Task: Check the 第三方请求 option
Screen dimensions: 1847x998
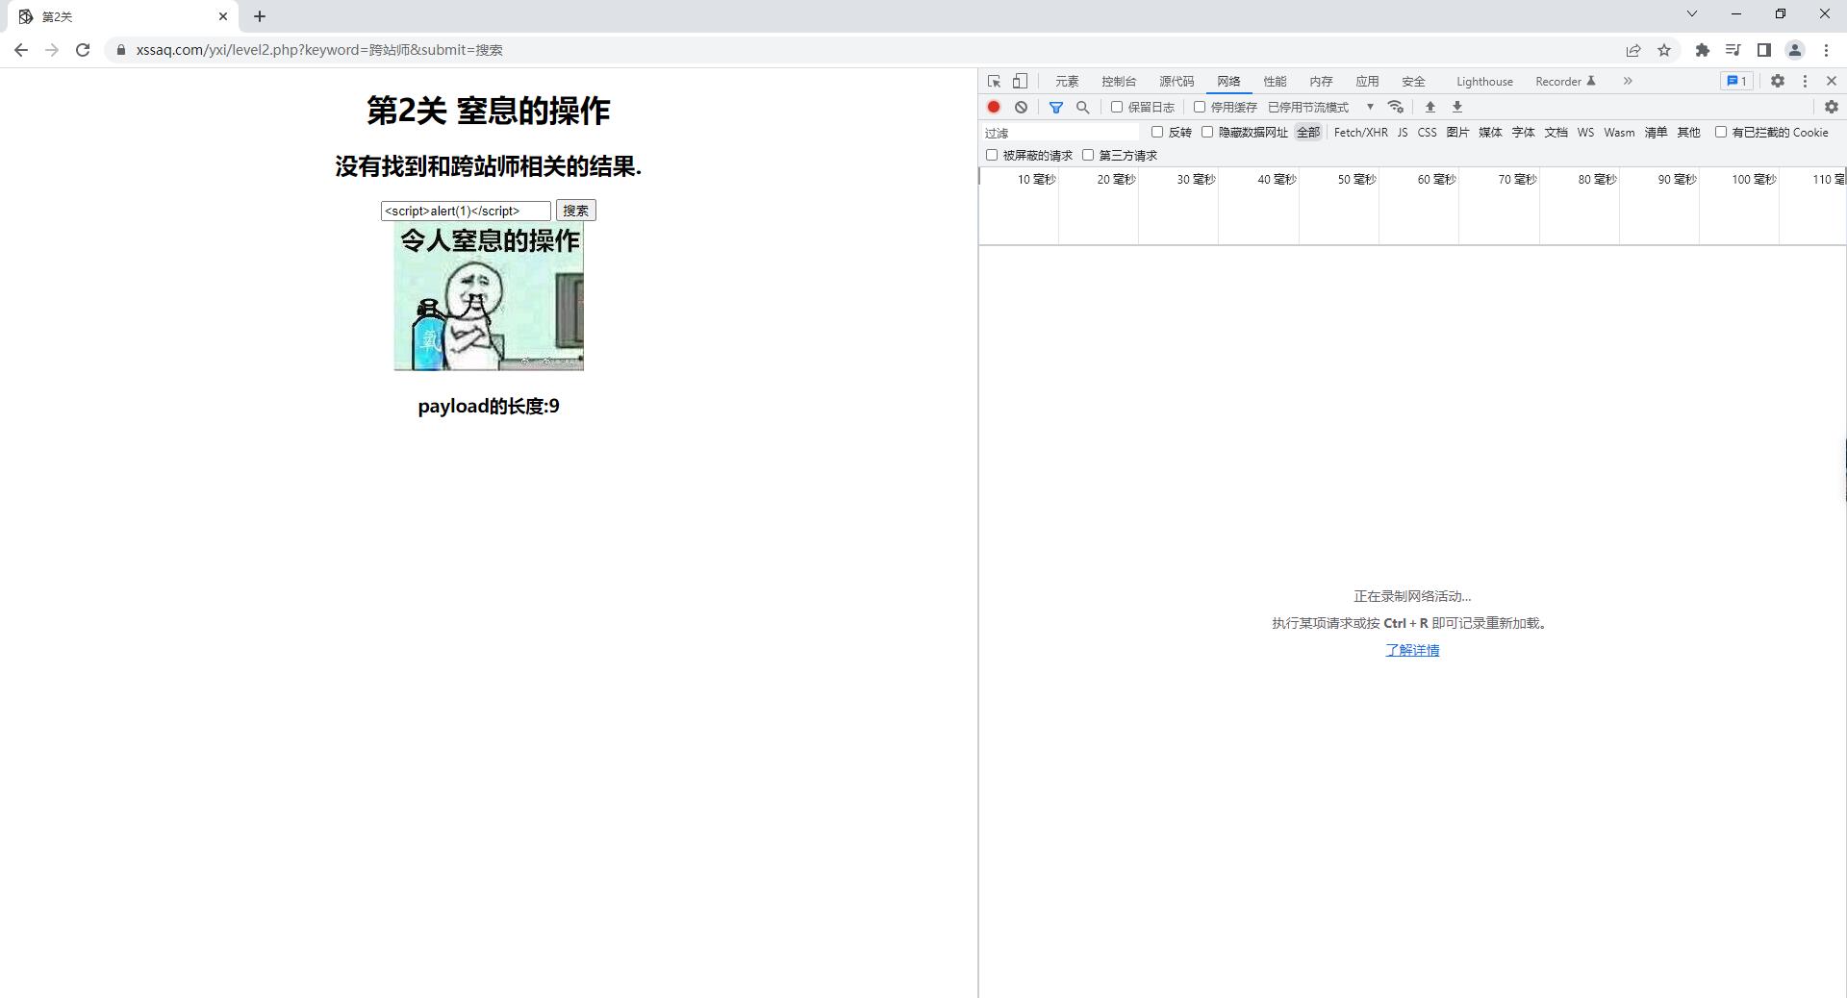Action: 1088,155
